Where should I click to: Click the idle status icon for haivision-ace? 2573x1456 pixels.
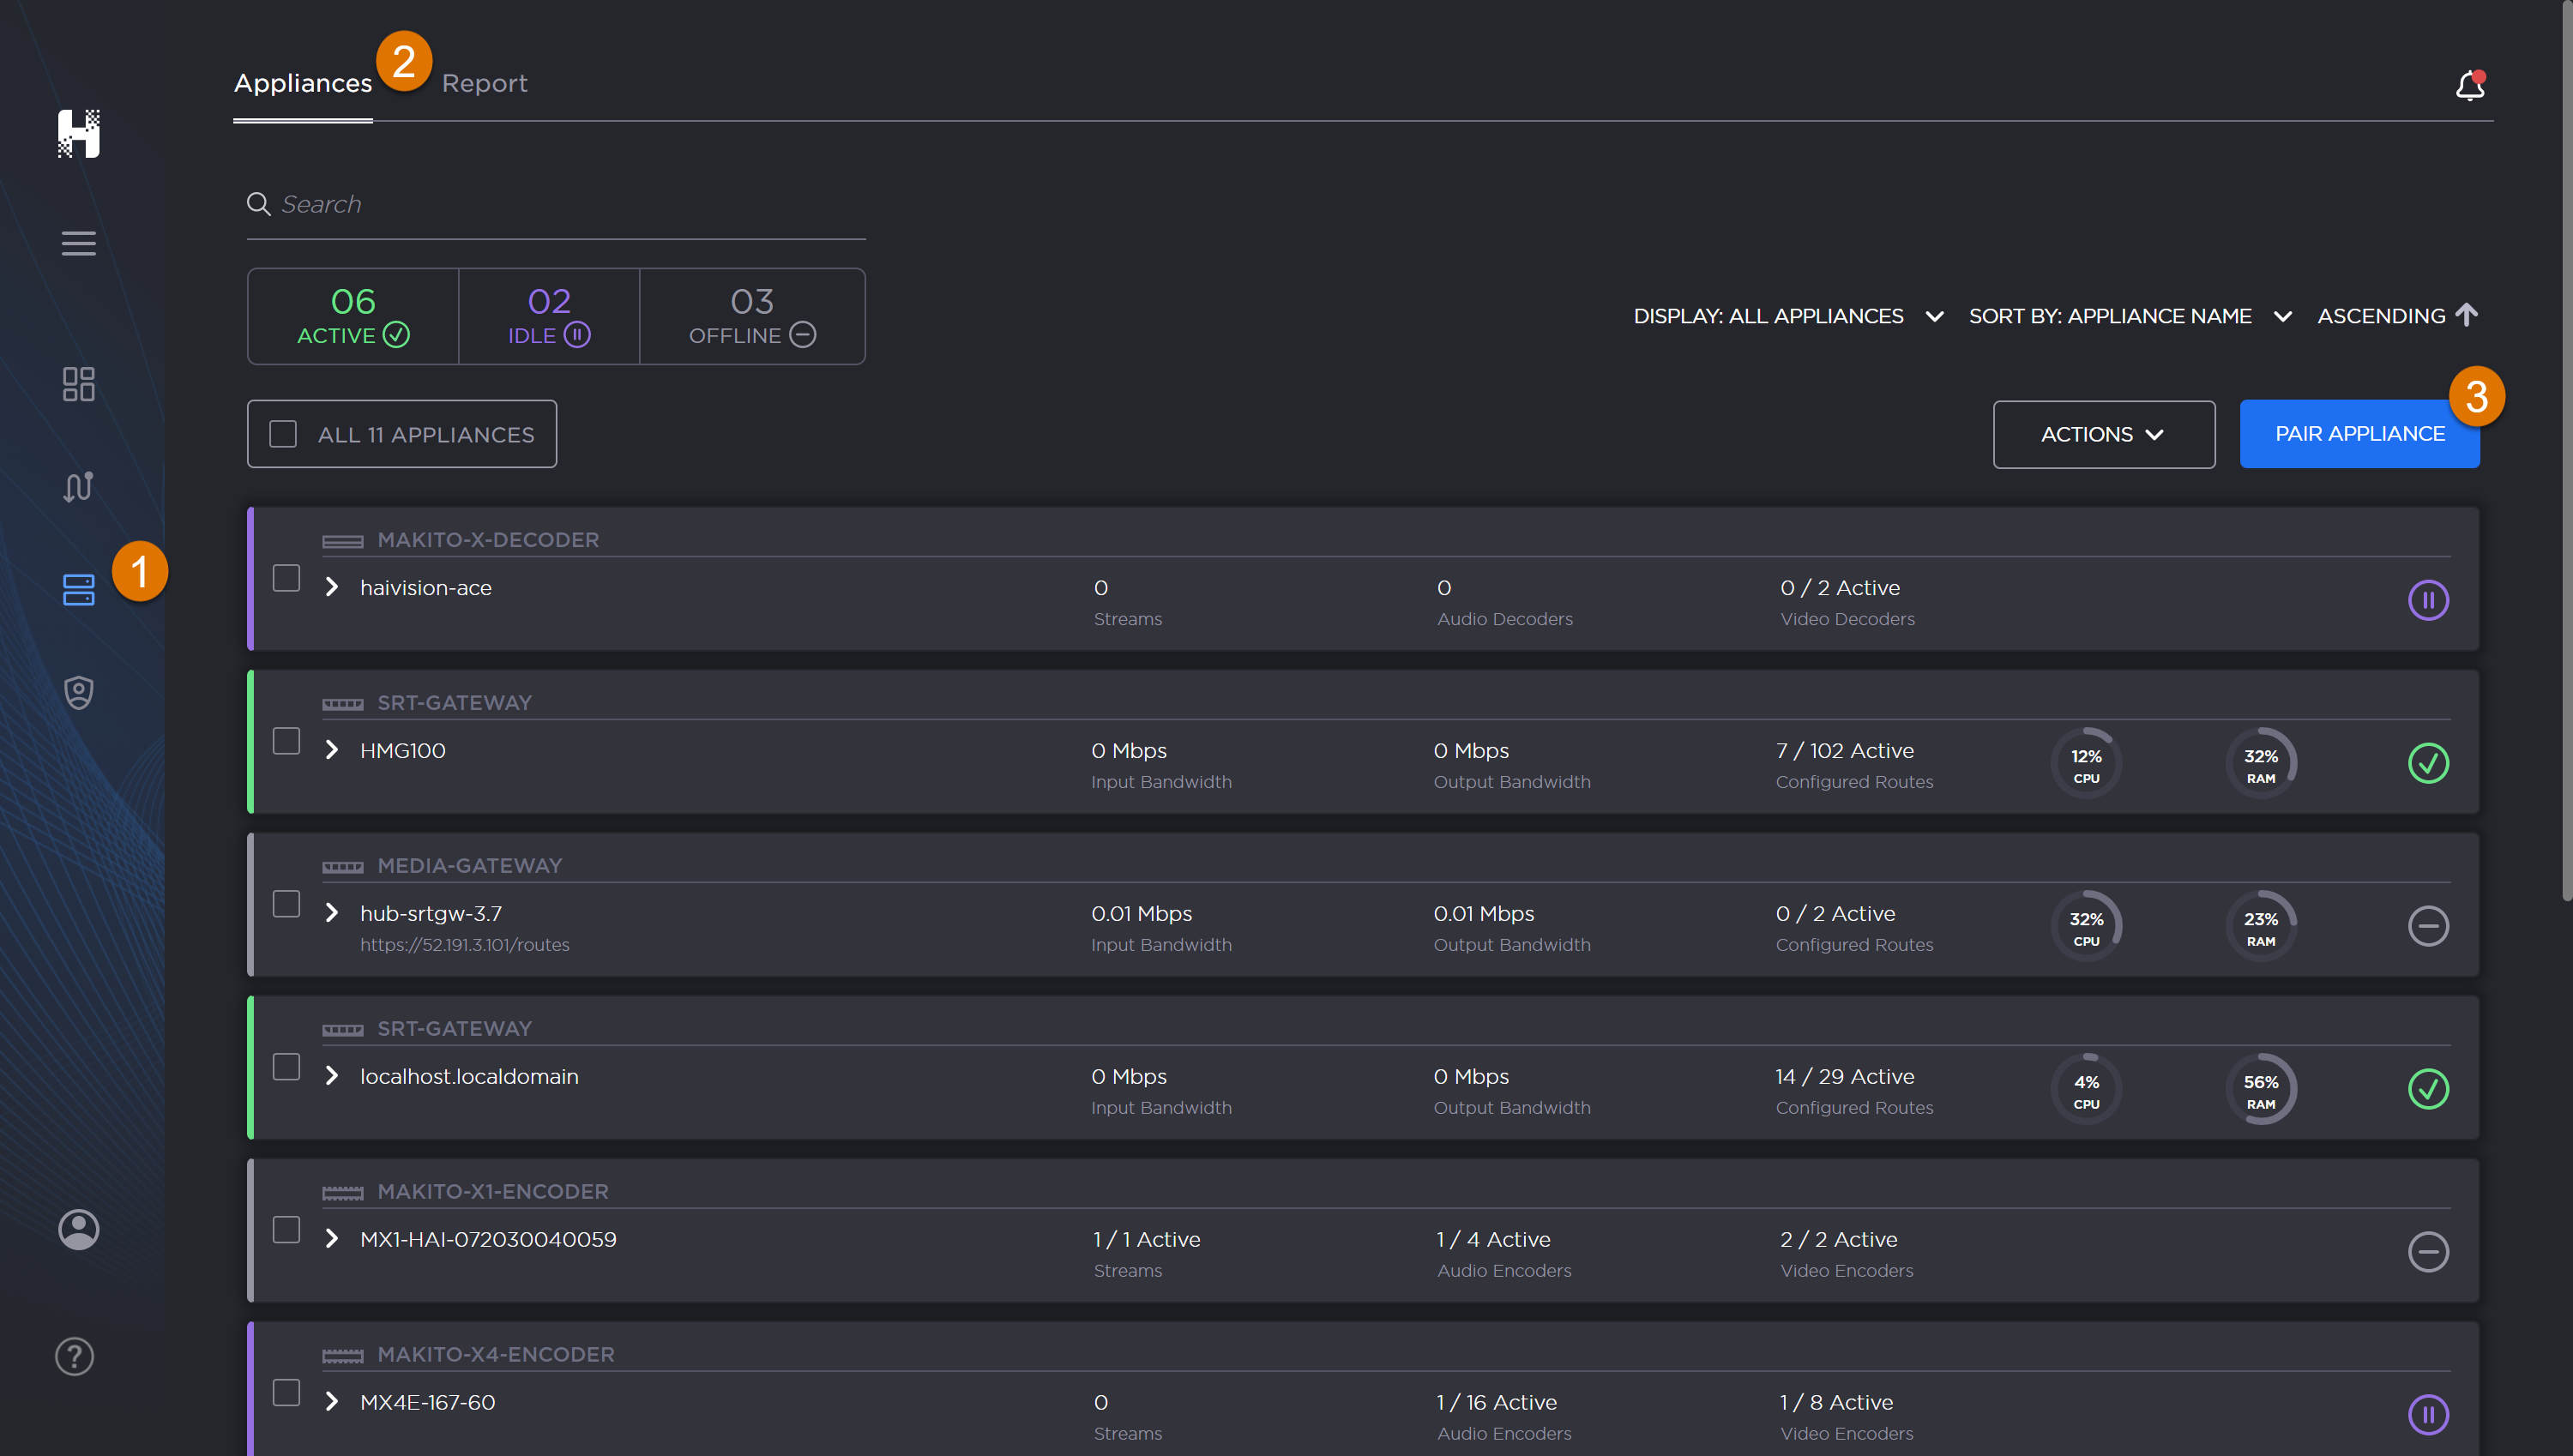(2427, 600)
